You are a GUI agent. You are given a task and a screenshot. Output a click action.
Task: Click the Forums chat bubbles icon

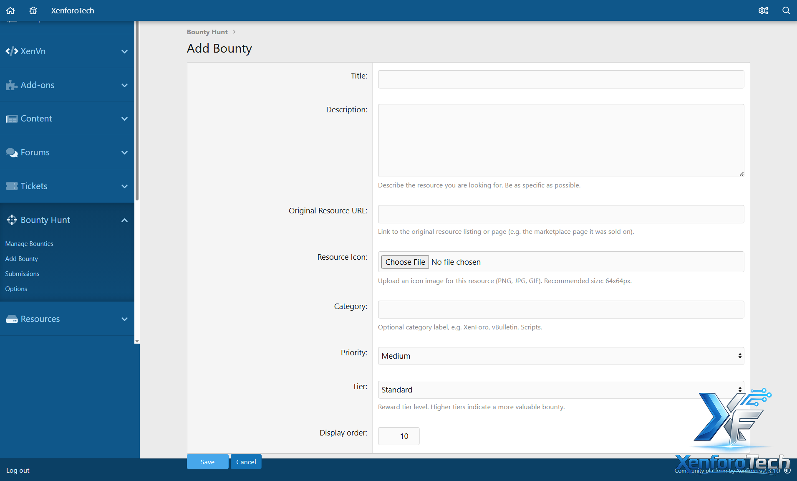pyautogui.click(x=12, y=152)
